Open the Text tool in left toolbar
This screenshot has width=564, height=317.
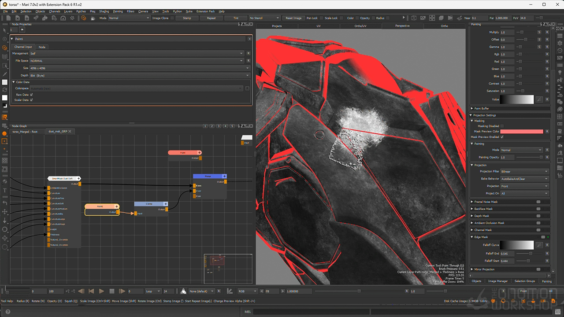click(x=5, y=191)
